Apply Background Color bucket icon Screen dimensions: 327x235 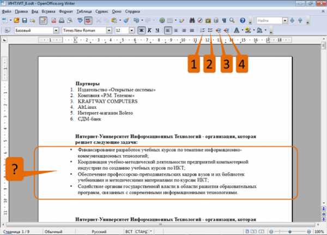tap(259, 30)
